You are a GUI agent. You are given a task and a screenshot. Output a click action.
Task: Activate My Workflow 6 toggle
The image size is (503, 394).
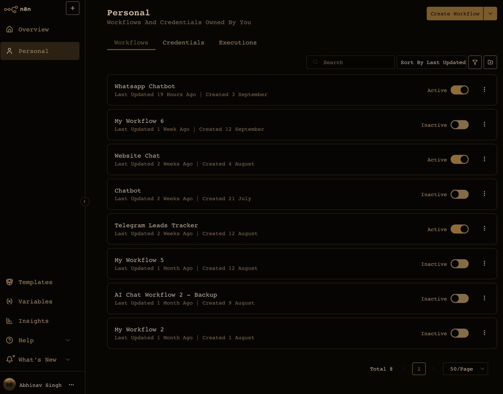459,125
